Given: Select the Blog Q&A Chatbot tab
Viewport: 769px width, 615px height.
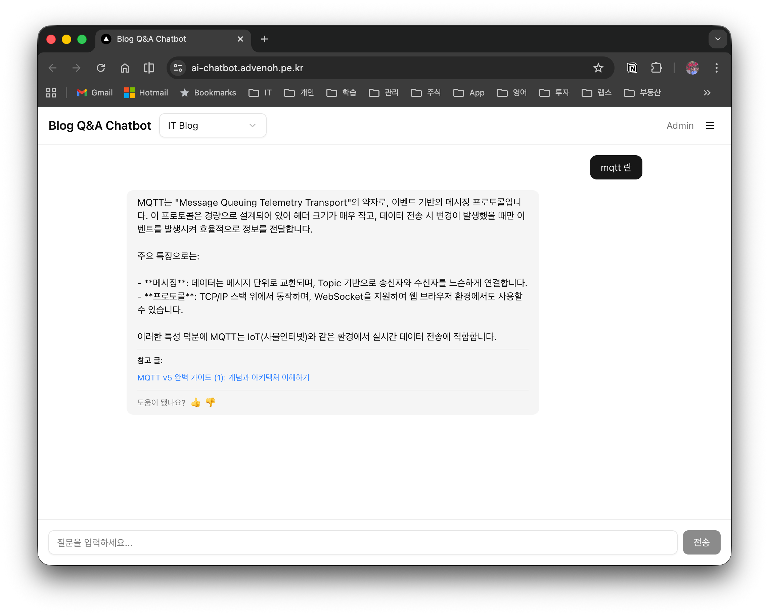Looking at the screenshot, I should click(151, 39).
